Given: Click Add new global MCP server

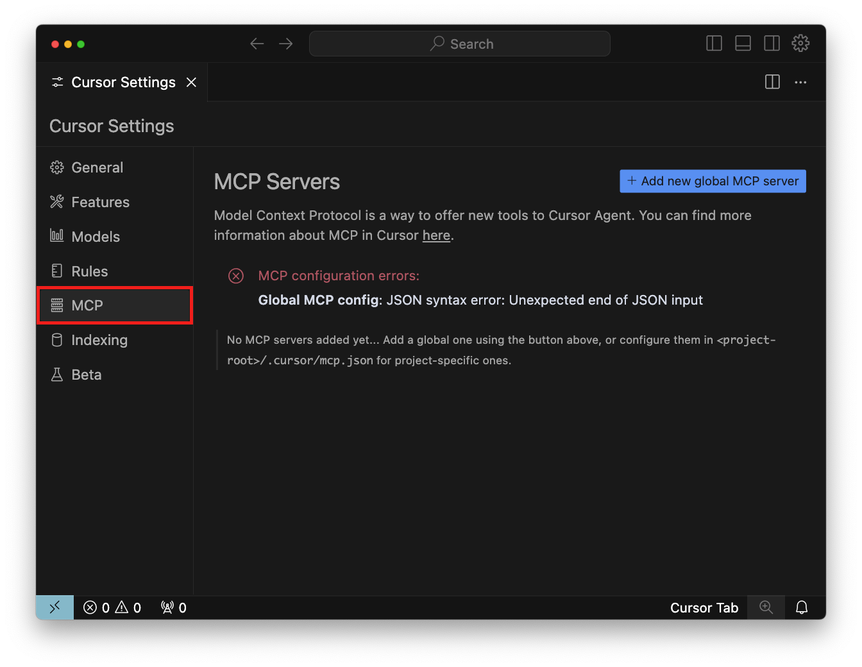Looking at the screenshot, I should click(x=713, y=181).
